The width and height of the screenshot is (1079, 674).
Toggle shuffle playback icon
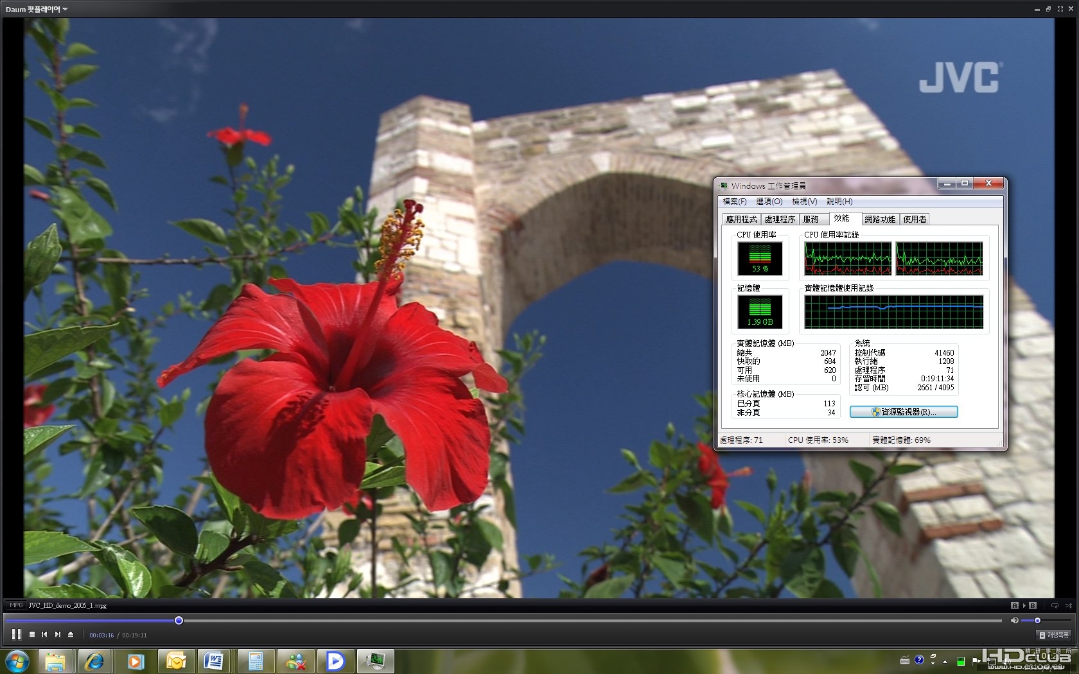(x=1068, y=605)
